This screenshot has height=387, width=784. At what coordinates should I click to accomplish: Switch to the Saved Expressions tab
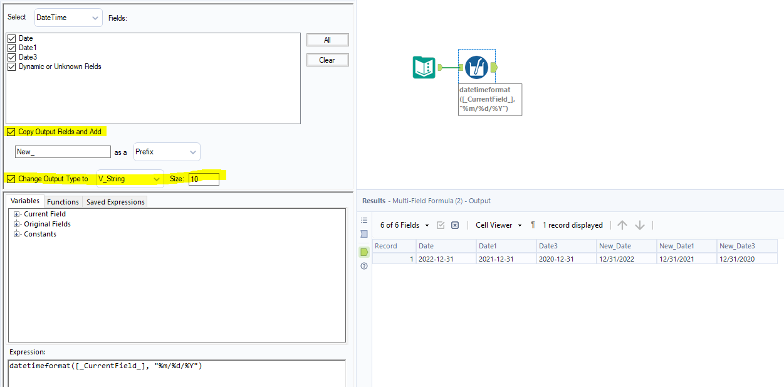pyautogui.click(x=115, y=201)
